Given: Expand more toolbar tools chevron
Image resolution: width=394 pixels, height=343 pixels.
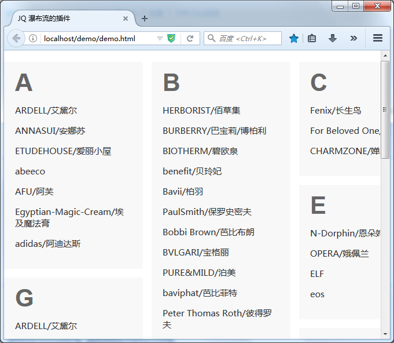Looking at the screenshot, I should [x=354, y=38].
